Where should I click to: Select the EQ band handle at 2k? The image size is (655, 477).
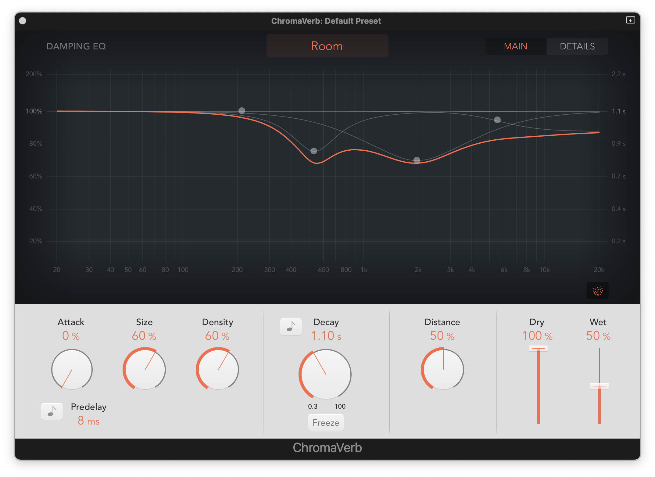(417, 160)
